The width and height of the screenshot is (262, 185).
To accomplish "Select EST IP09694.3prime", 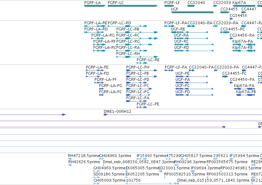I will (x=193, y=171).
